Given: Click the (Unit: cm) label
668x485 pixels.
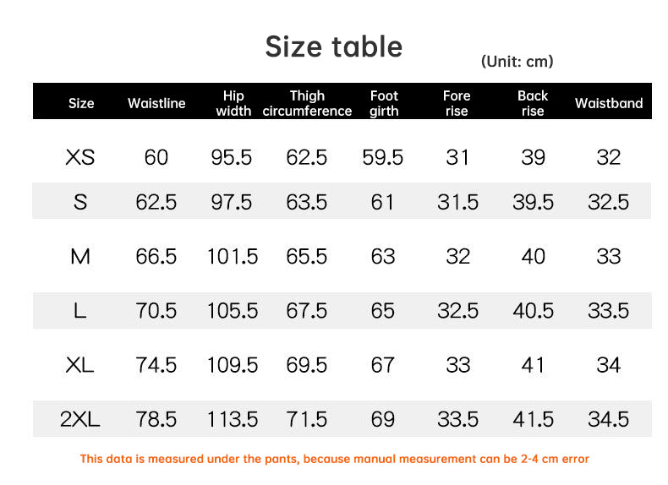Looking at the screenshot, I should 517,62.
